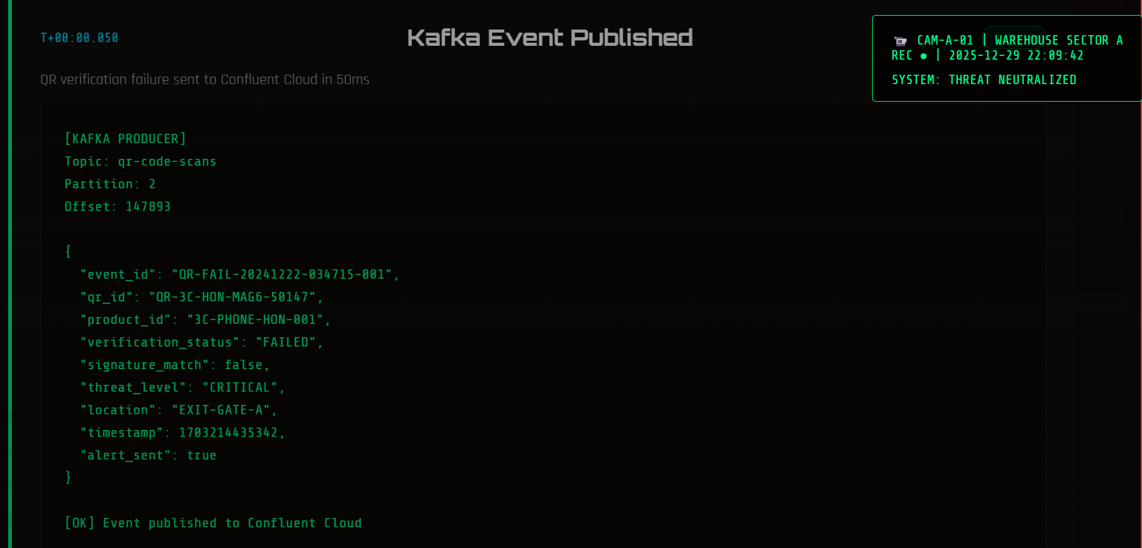Viewport: 1142px width, 548px height.
Task: Click the qr_id value QR-3C-HON-MAG6-50147
Action: coord(232,297)
